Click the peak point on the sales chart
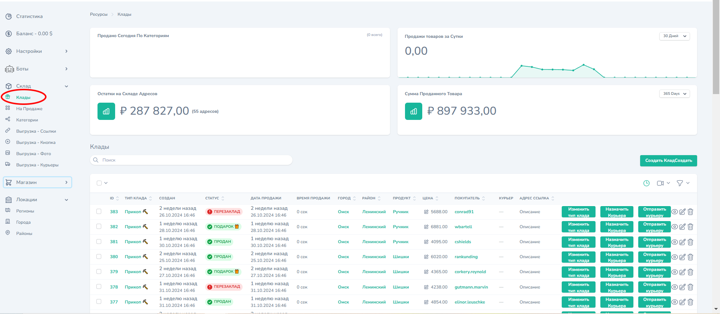This screenshot has height=314, width=720. (583, 65)
